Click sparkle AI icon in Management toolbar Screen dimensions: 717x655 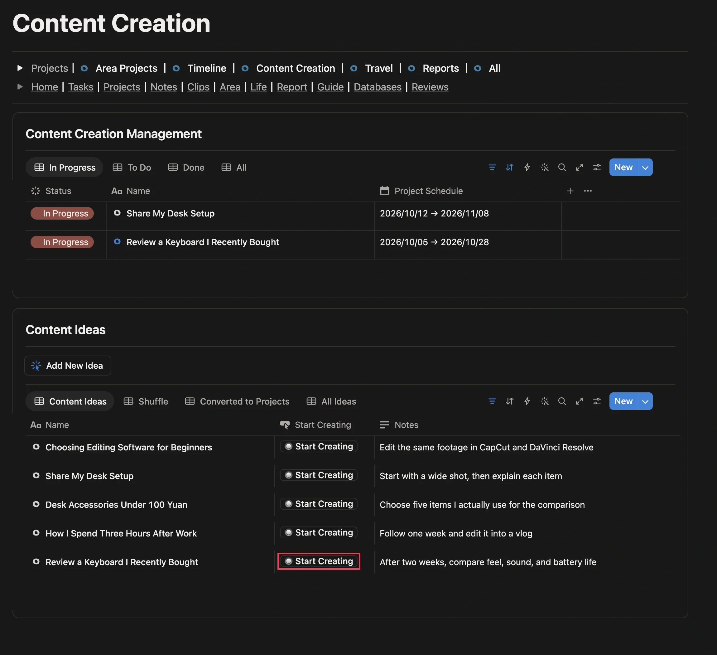click(545, 167)
